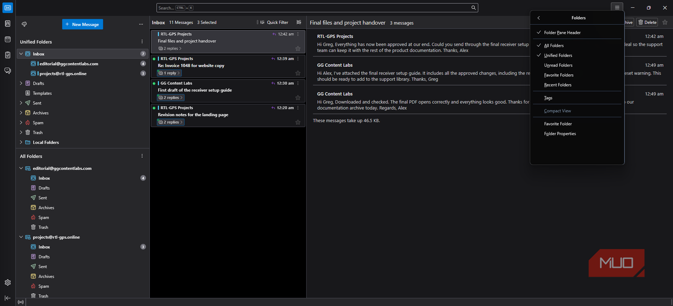The height and width of the screenshot is (306, 673).
Task: Toggle Folder Pane Header option
Action: [x=577, y=33]
